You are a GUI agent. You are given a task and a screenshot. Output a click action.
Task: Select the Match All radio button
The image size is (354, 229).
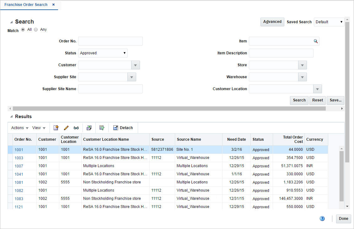[23, 30]
